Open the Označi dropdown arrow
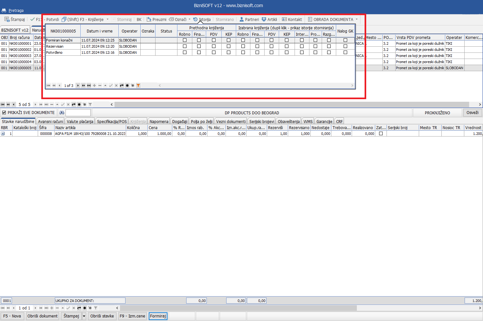The image size is (483, 321). pyautogui.click(x=189, y=19)
